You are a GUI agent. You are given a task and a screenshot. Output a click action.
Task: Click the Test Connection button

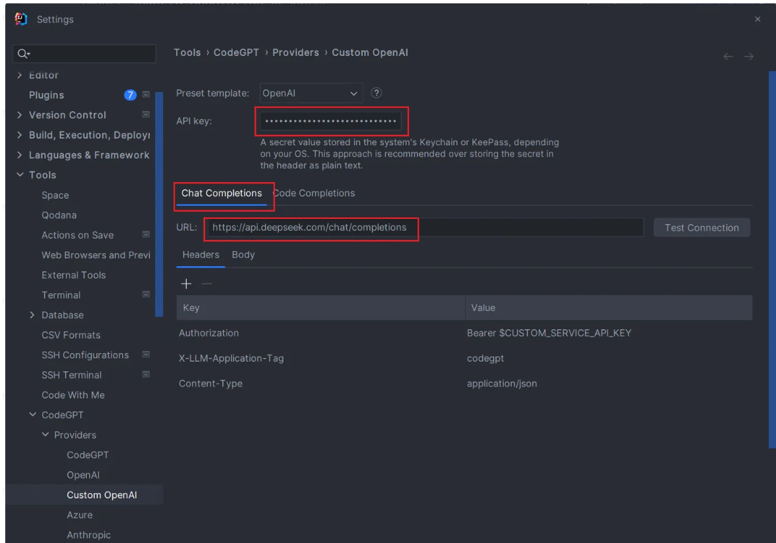(x=701, y=227)
